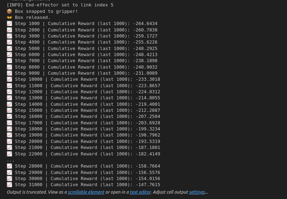The width and height of the screenshot is (287, 199).
Task: Click the chart icon for Step 15000
Action: [x=10, y=110]
